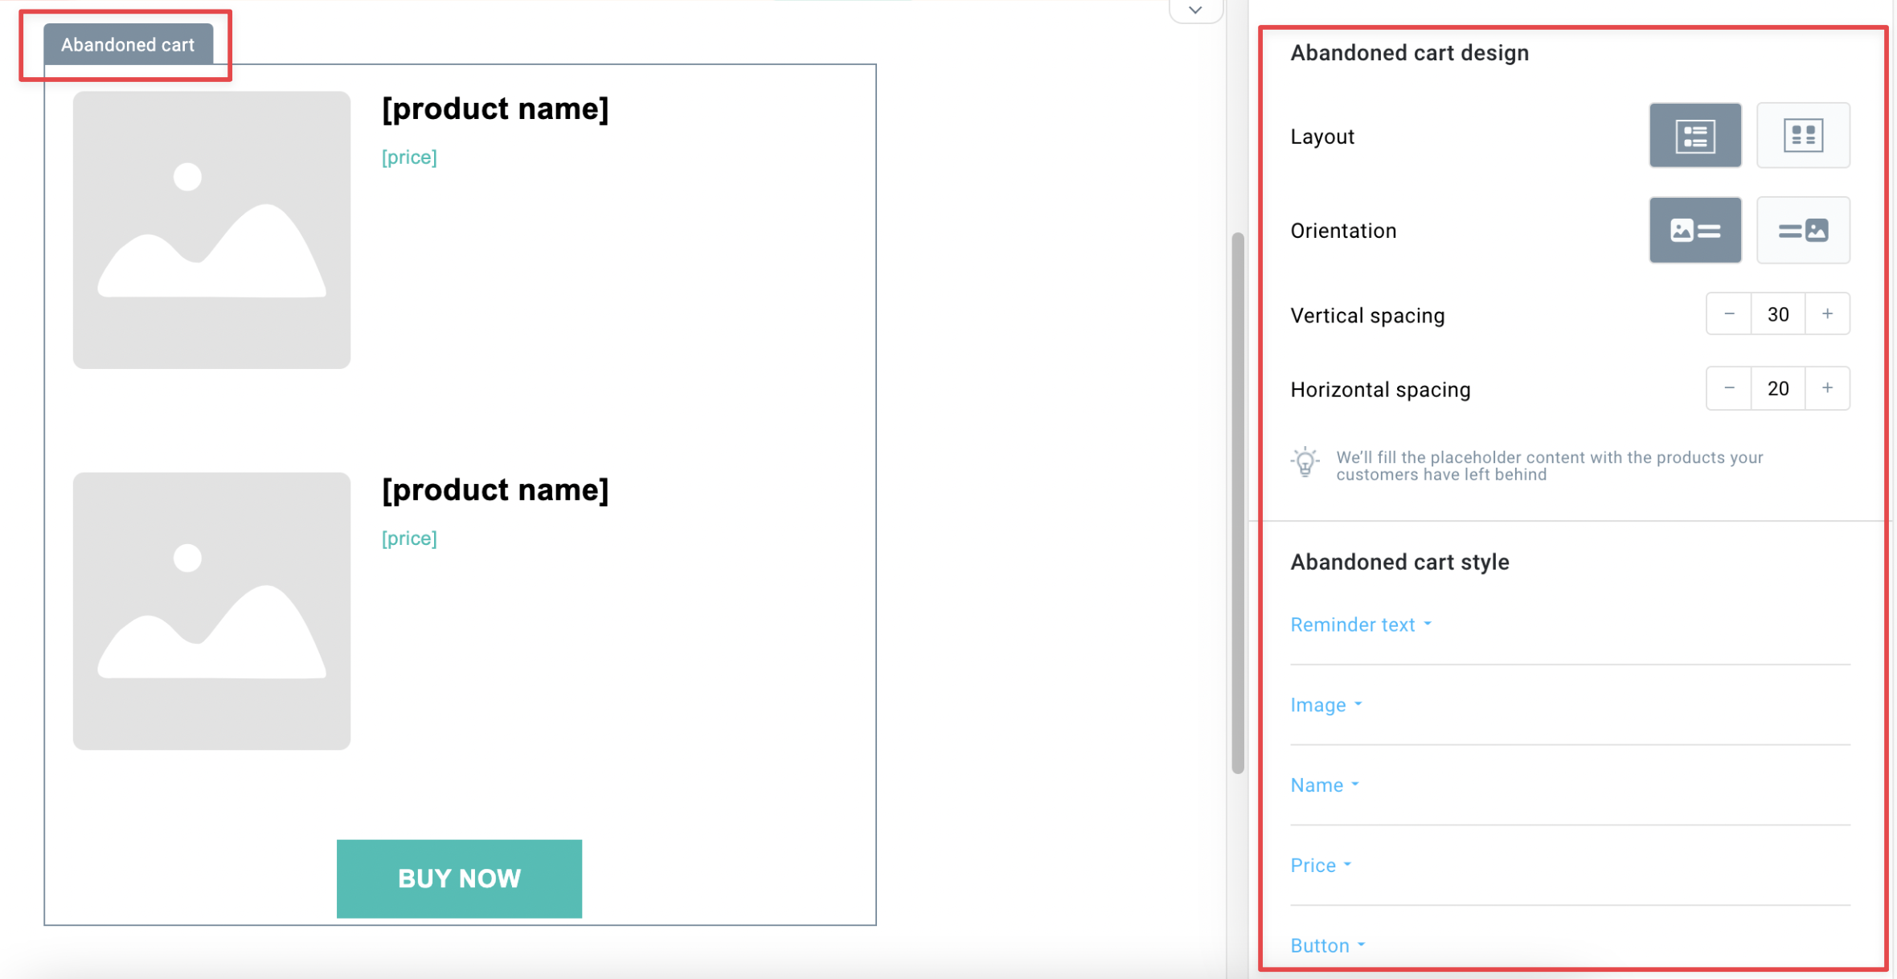Increase horizontal spacing with plus
The height and width of the screenshot is (979, 1897).
coord(1827,388)
